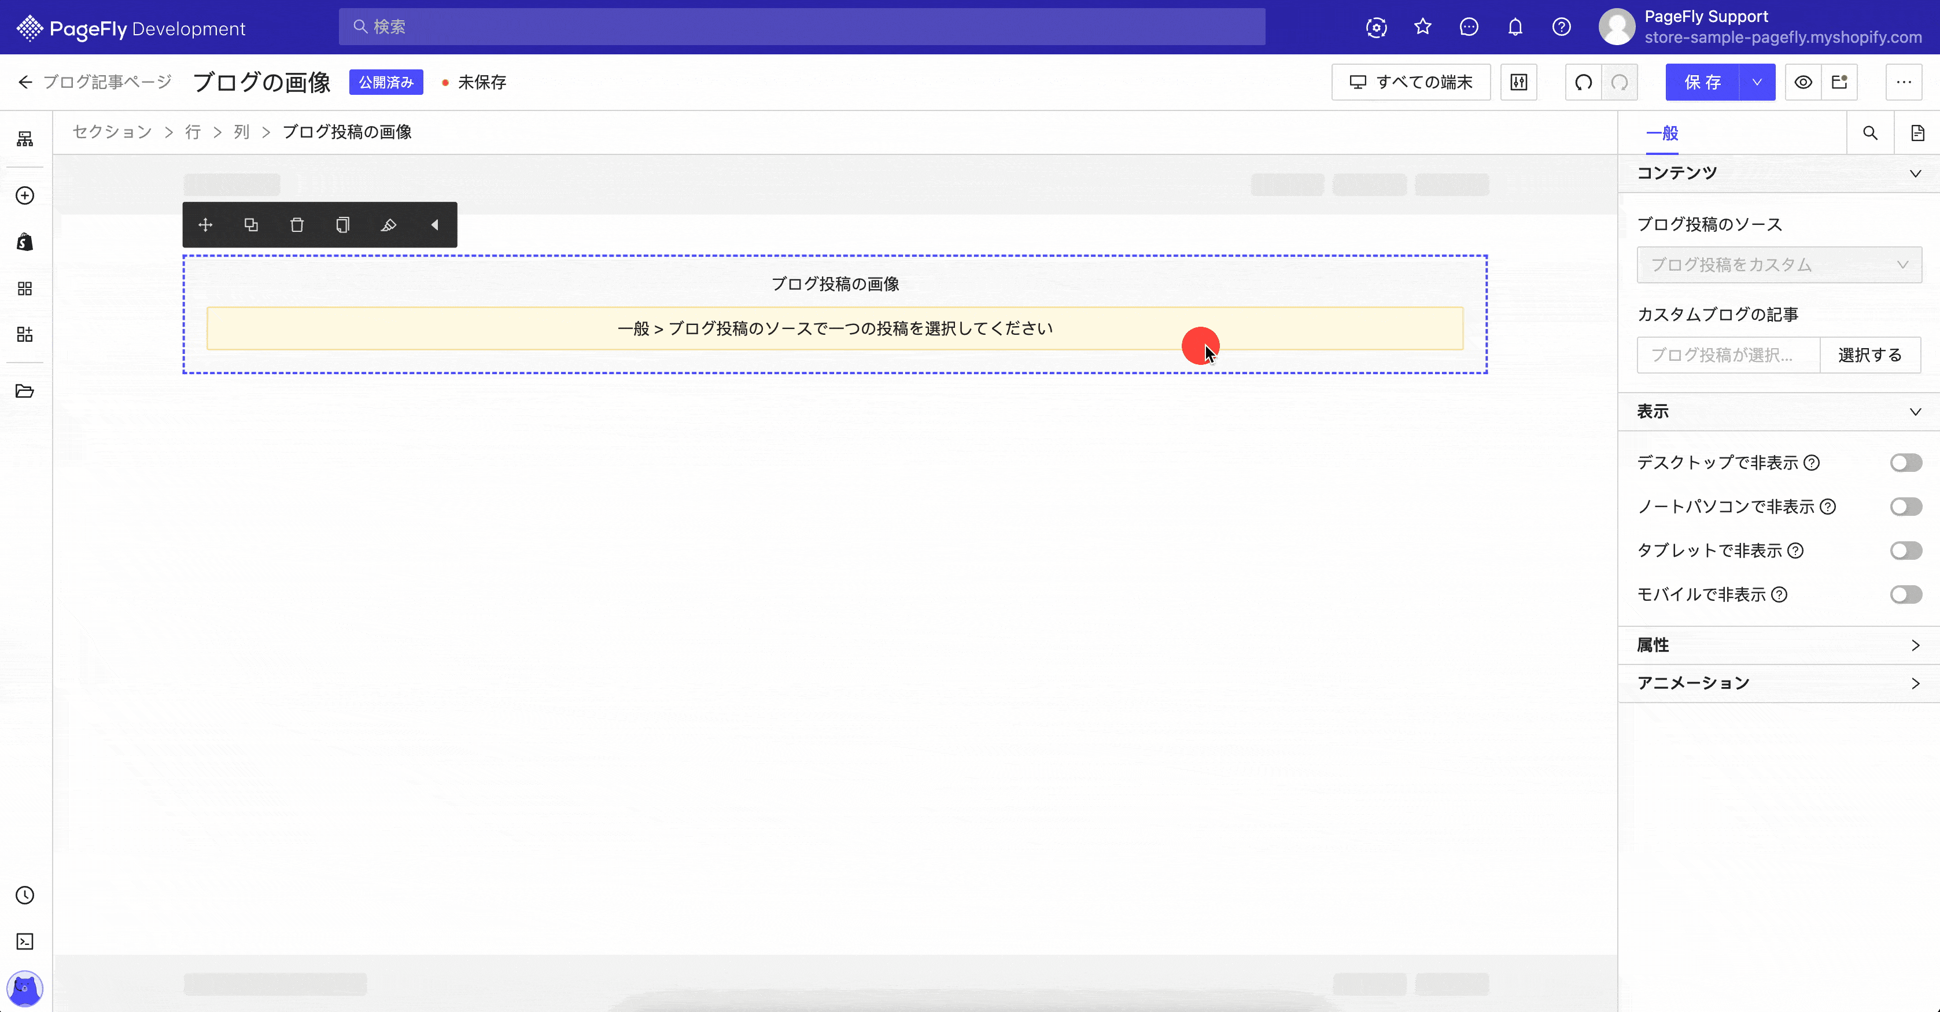Switch to the 一般 tab
The height and width of the screenshot is (1012, 1940).
(x=1662, y=133)
